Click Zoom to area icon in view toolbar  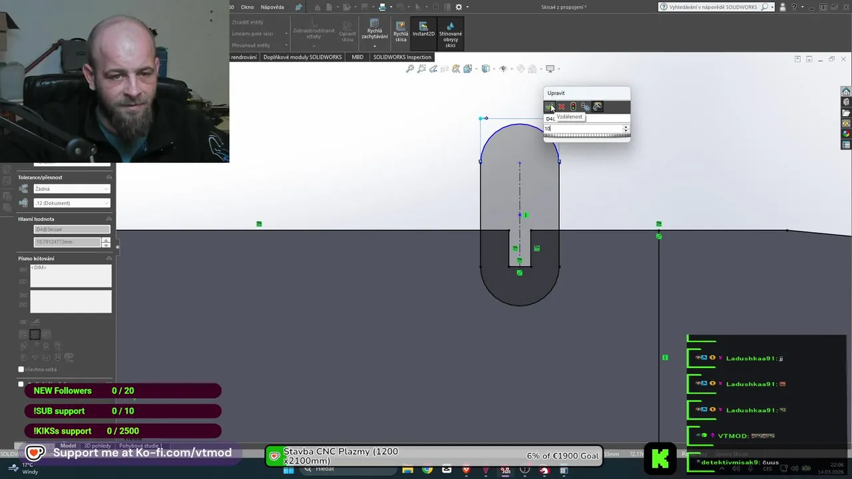click(x=422, y=69)
